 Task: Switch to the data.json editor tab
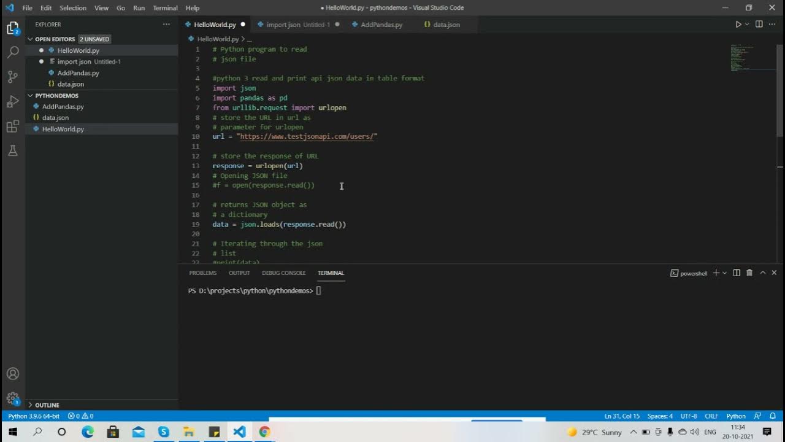[446, 25]
